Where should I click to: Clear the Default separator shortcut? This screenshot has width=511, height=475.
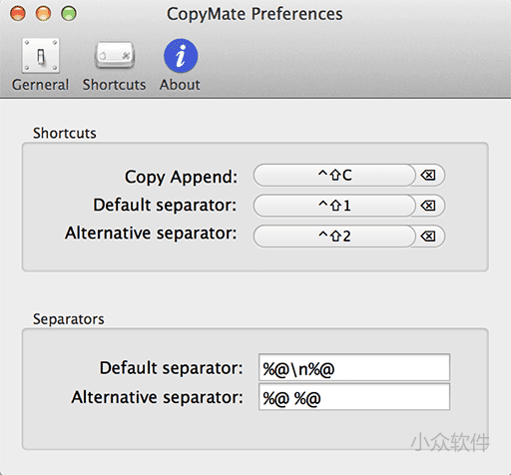(x=428, y=206)
